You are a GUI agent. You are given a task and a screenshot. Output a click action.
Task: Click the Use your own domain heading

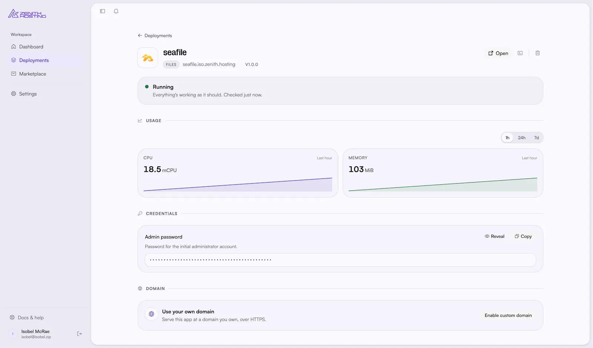point(188,312)
